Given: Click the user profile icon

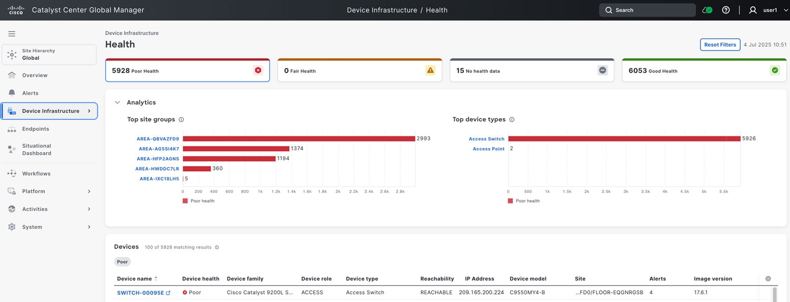Looking at the screenshot, I should pos(753,10).
